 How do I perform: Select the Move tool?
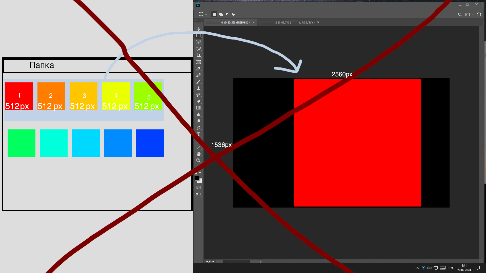[198, 29]
